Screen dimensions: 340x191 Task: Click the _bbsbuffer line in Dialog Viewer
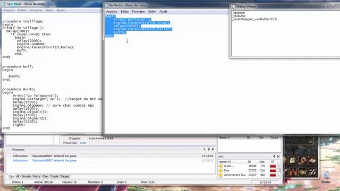(239, 16)
